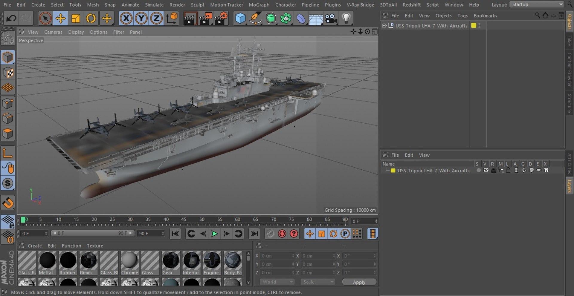This screenshot has height=296, width=574.
Task: Render the active view
Action: pyautogui.click(x=190, y=19)
